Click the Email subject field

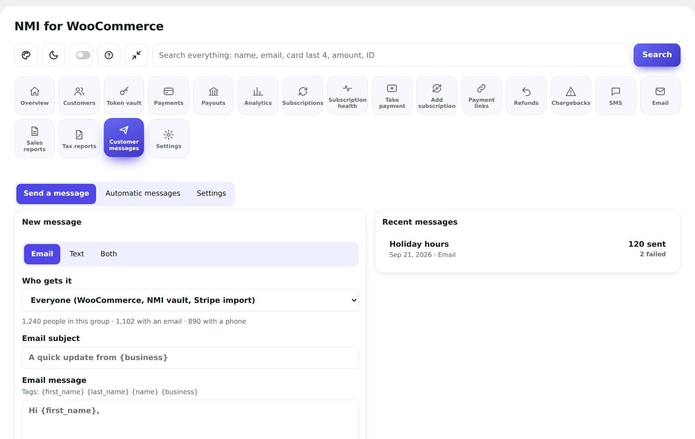point(190,358)
